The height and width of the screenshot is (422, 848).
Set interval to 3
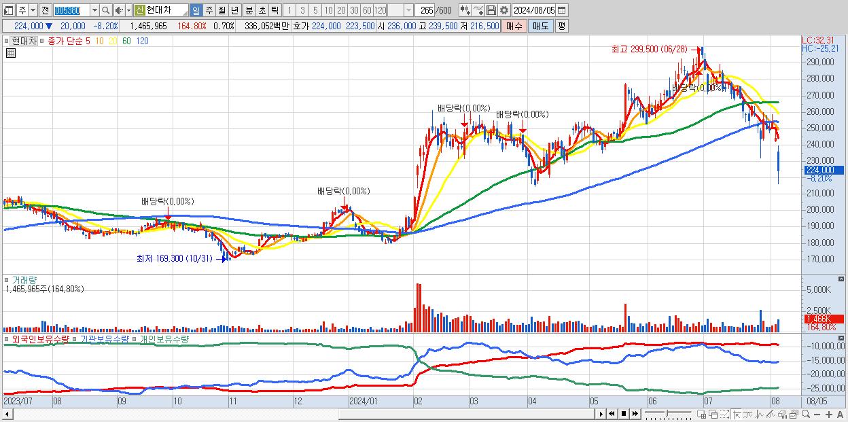coord(302,11)
